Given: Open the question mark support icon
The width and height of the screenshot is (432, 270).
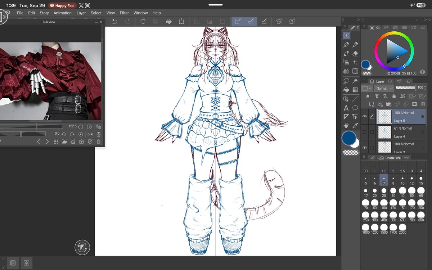Looking at the screenshot, I should [x=292, y=22].
